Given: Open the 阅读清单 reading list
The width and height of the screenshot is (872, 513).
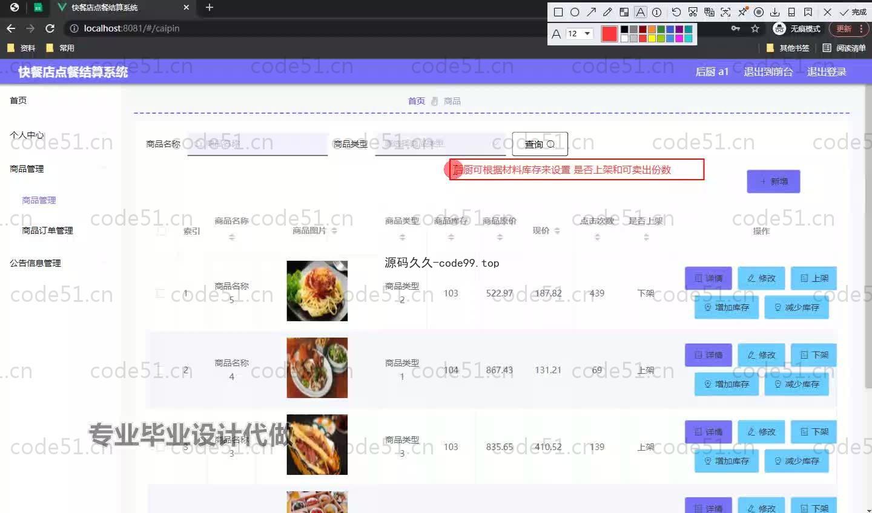Looking at the screenshot, I should tap(844, 48).
